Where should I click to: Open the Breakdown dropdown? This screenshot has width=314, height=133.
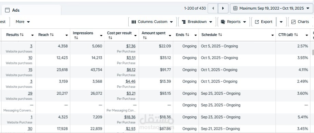click(x=197, y=22)
